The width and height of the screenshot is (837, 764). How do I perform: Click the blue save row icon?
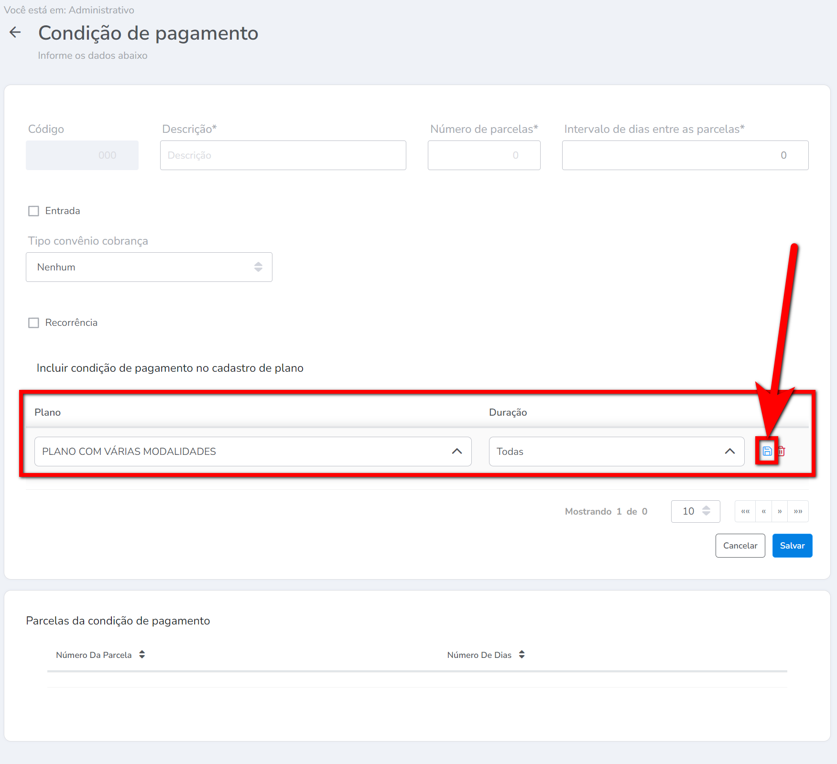coord(767,451)
